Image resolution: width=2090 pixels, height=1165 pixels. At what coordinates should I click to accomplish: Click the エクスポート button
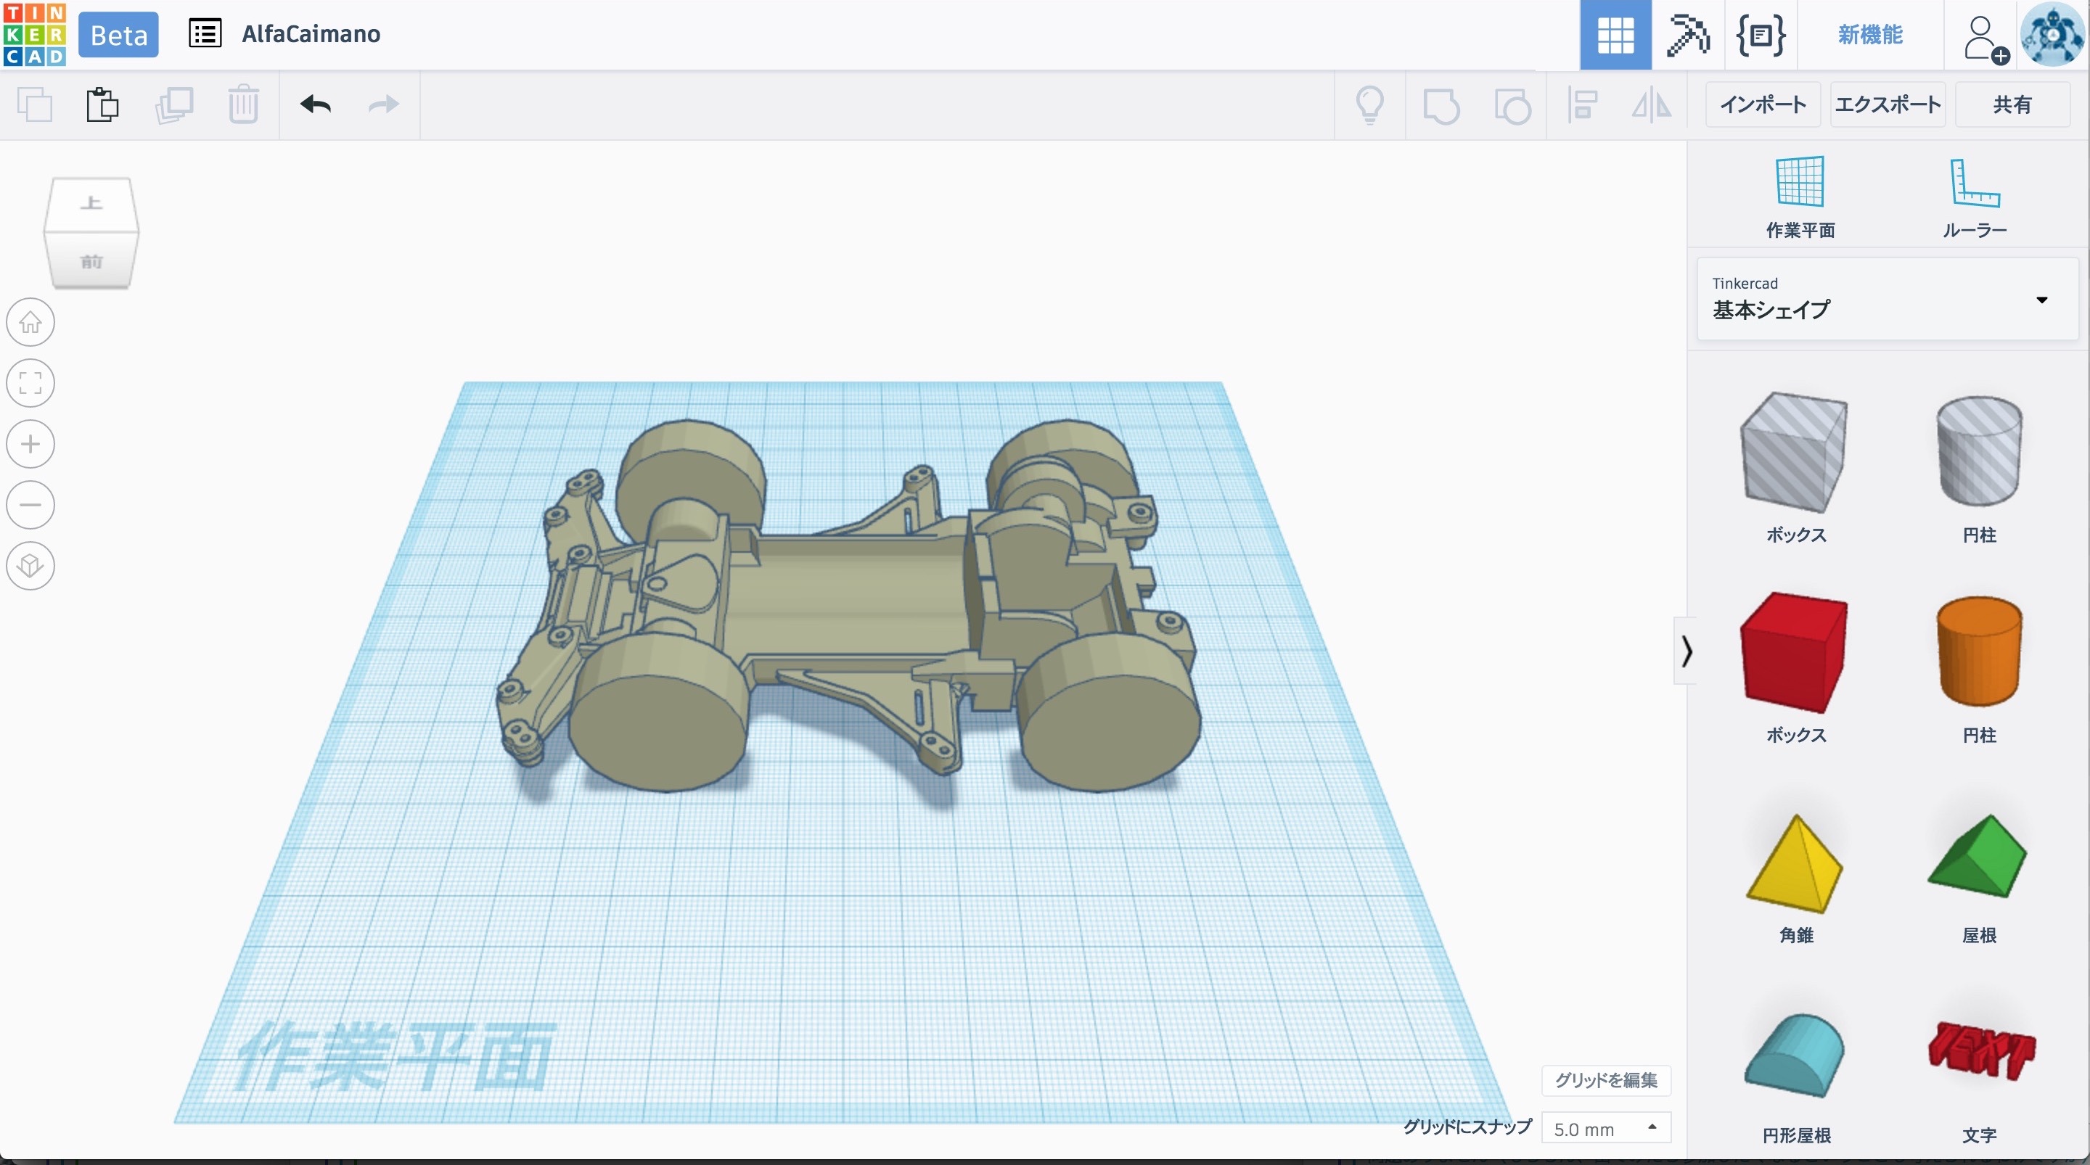(x=1887, y=104)
